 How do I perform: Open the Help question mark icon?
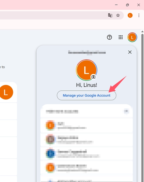point(109,37)
